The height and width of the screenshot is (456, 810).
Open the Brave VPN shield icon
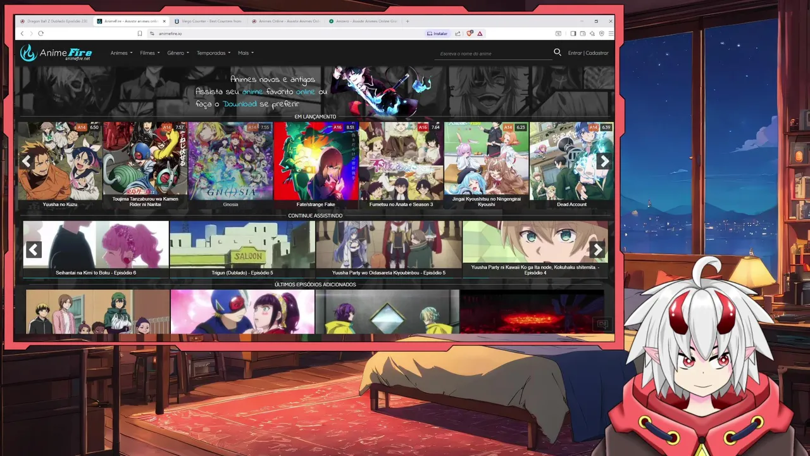tap(602, 34)
